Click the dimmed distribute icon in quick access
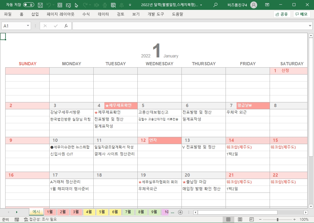314x223 pixels. coord(121,5)
